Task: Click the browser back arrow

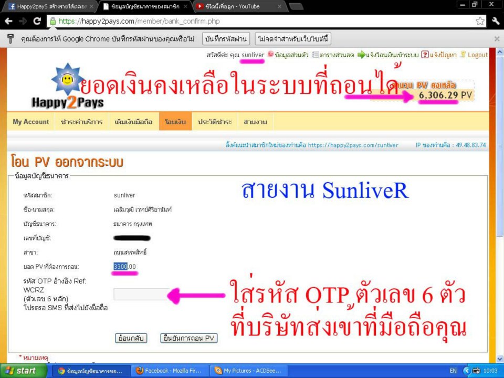Action: [x=9, y=21]
